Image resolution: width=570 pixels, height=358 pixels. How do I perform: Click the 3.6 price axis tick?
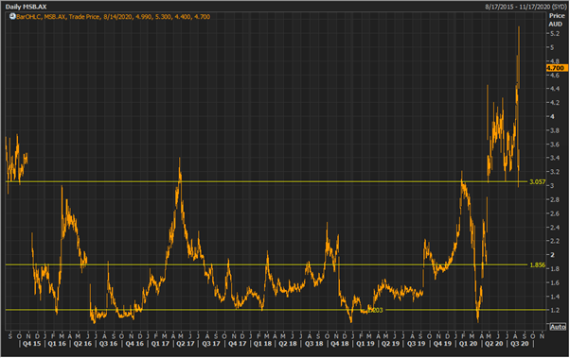click(x=555, y=145)
